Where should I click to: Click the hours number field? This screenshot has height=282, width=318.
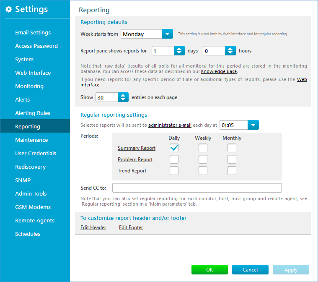coord(214,51)
